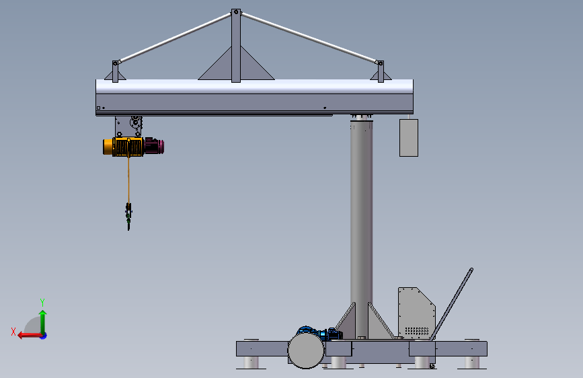
Task: Select the slanted handle bar on the base
Action: pyautogui.click(x=452, y=303)
